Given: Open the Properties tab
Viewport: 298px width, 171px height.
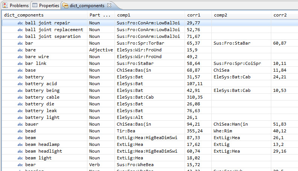Looking at the screenshot, I should [49, 6].
